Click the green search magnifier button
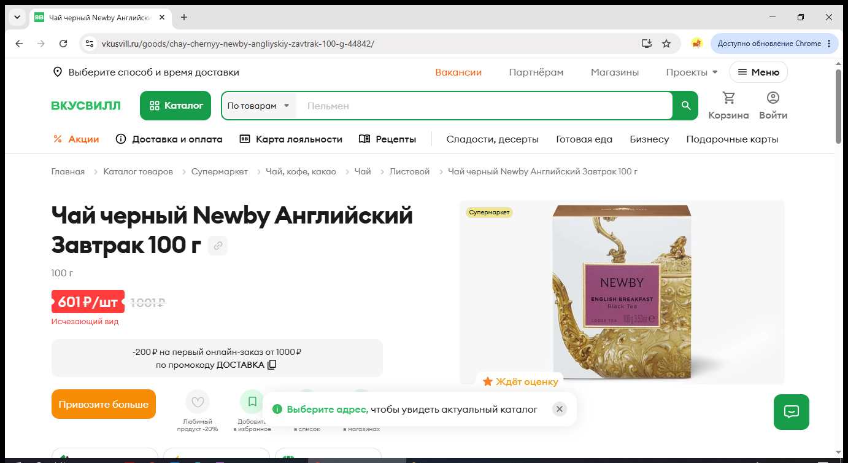Screen dimensions: 848x463 pyautogui.click(x=686, y=106)
